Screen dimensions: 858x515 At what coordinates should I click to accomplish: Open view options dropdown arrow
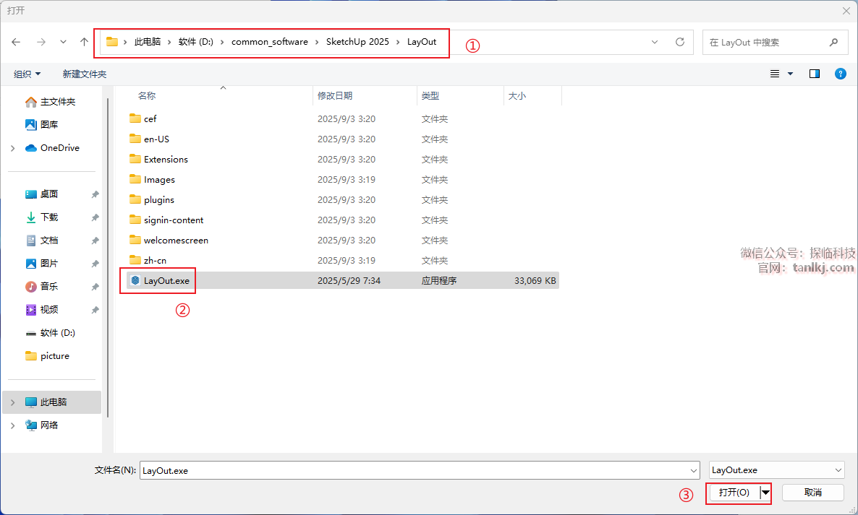tap(790, 74)
